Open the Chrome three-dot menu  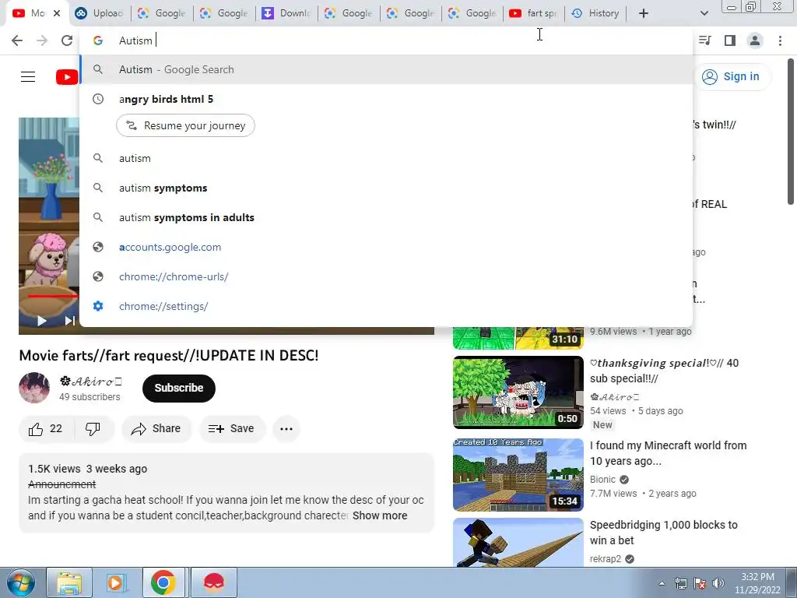pyautogui.click(x=780, y=40)
